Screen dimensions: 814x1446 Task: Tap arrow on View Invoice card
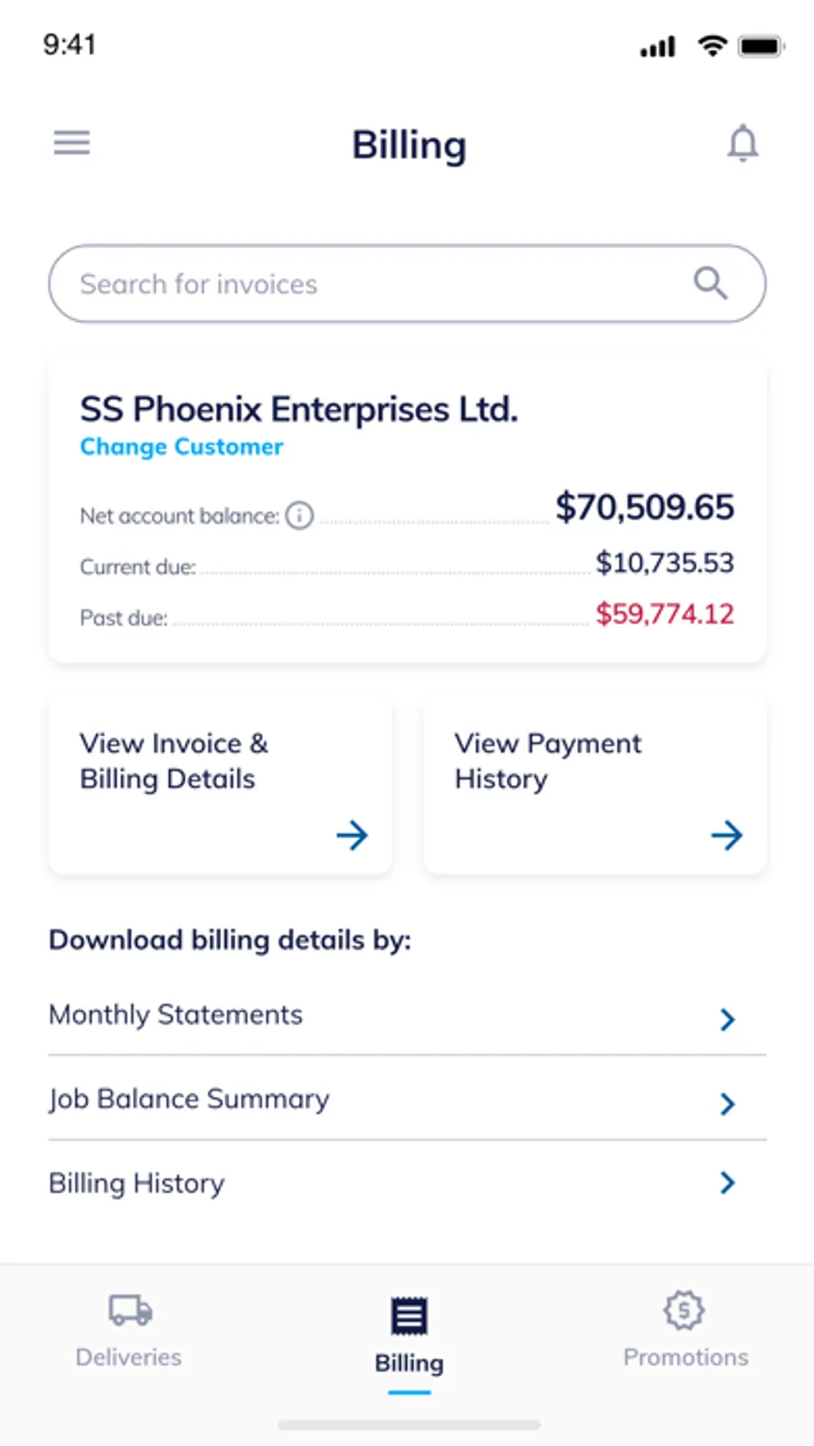352,834
